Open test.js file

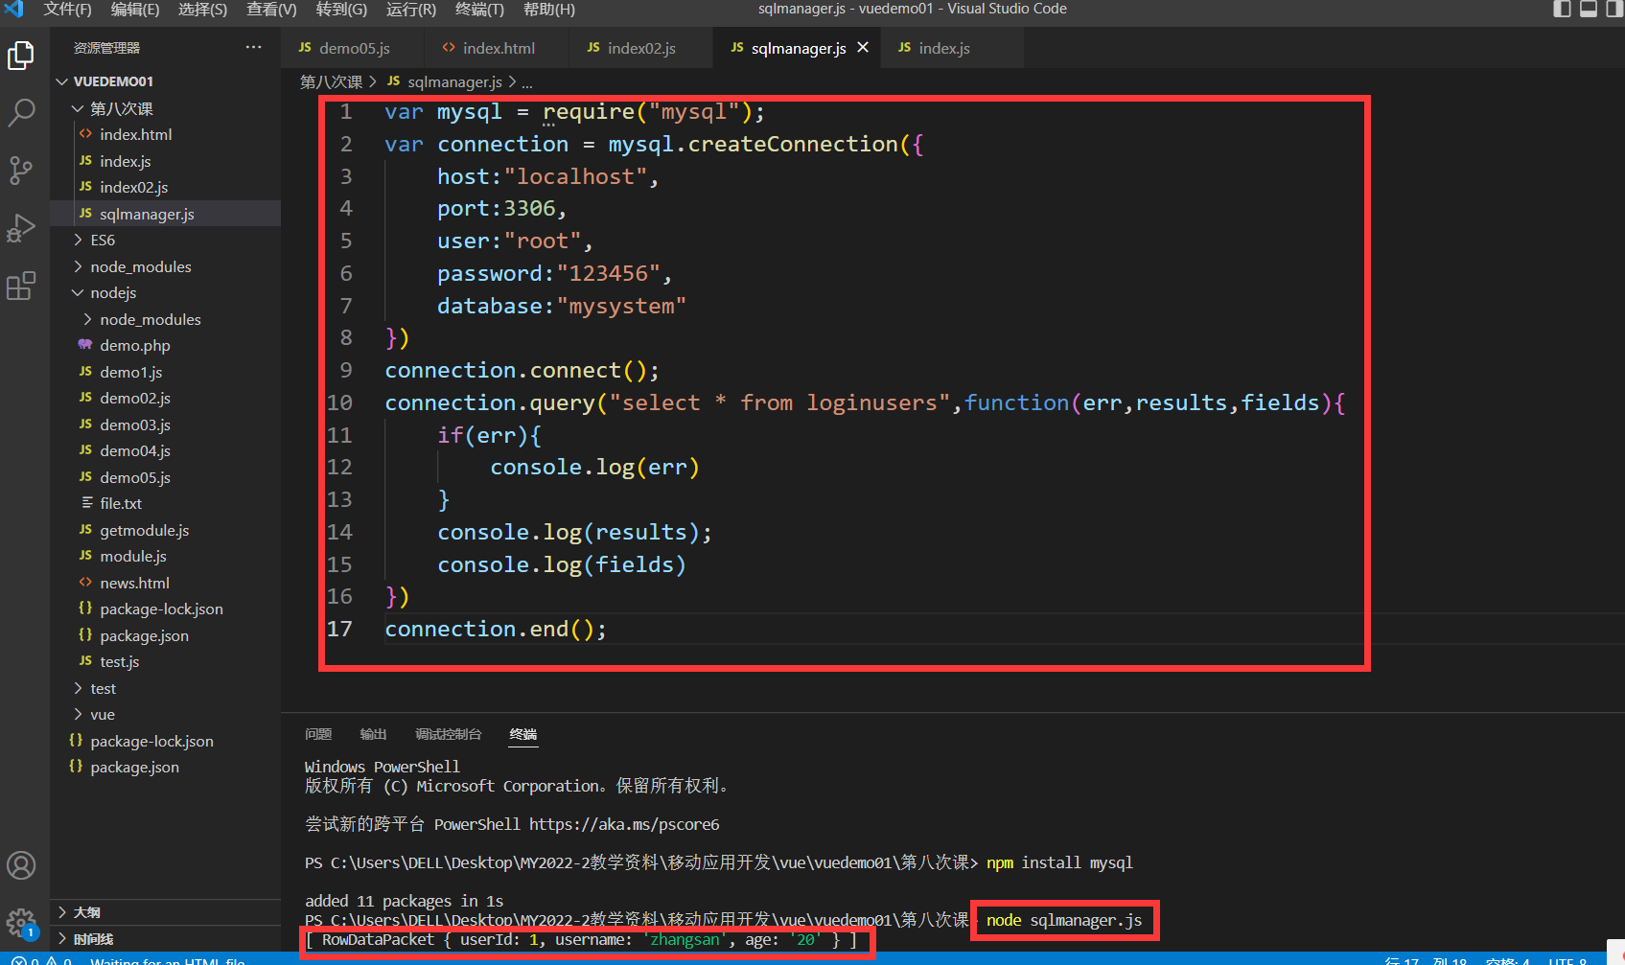pyautogui.click(x=165, y=661)
